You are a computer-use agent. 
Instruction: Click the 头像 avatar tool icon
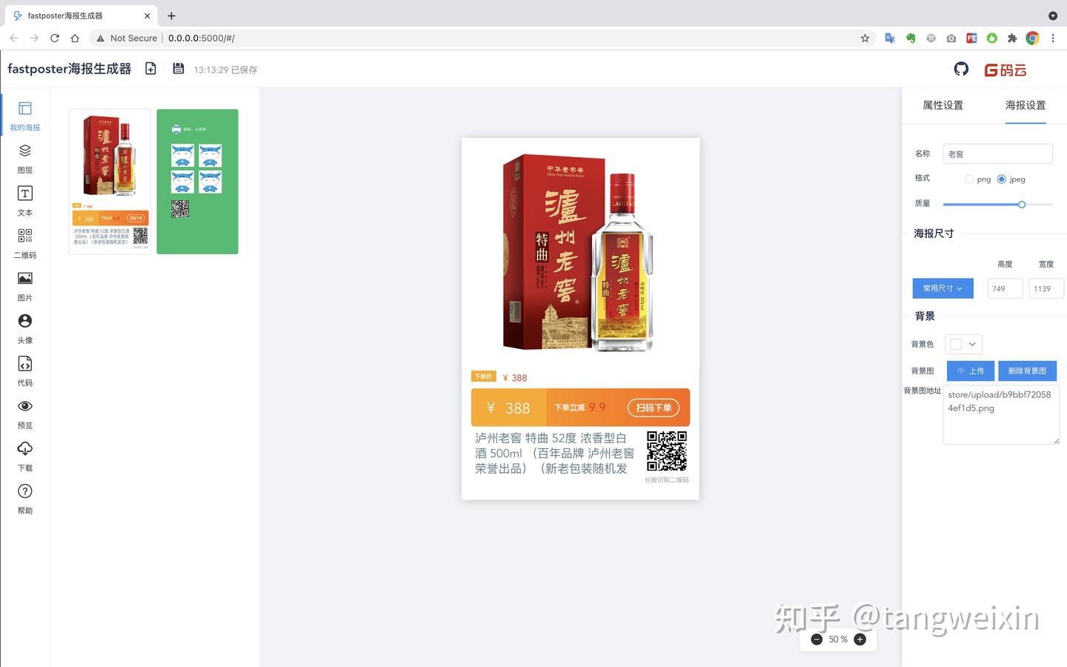pyautogui.click(x=24, y=320)
